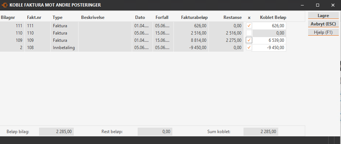The width and height of the screenshot is (341, 144).
Task: Sort by the Bilagnr column header
Action: coord(8,17)
